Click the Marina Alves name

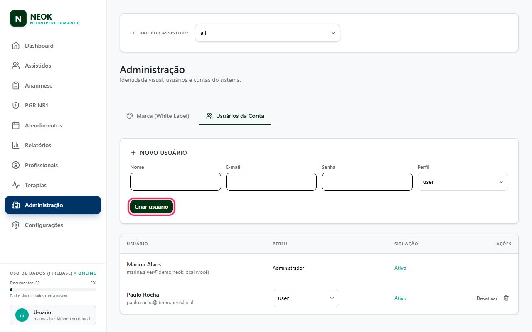pos(144,264)
